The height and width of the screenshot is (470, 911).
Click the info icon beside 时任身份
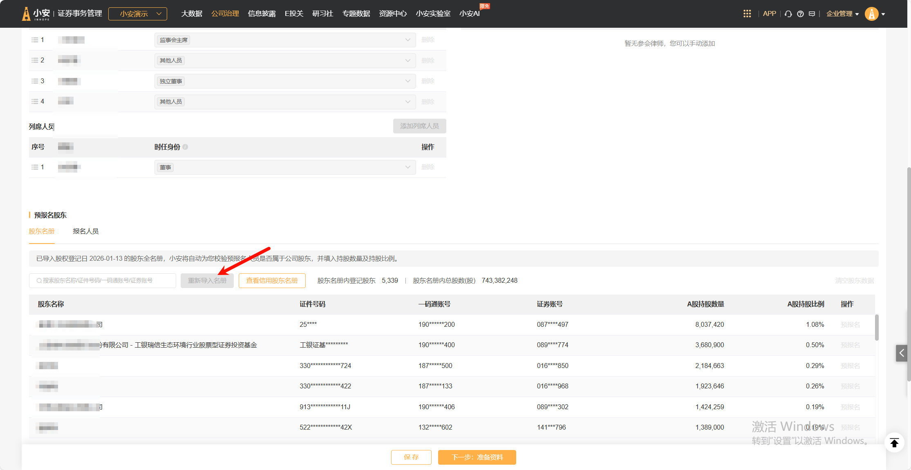click(x=186, y=147)
